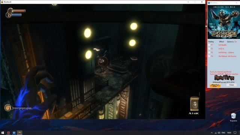
Task: Click the trainer's Close button
Action: click(231, 85)
